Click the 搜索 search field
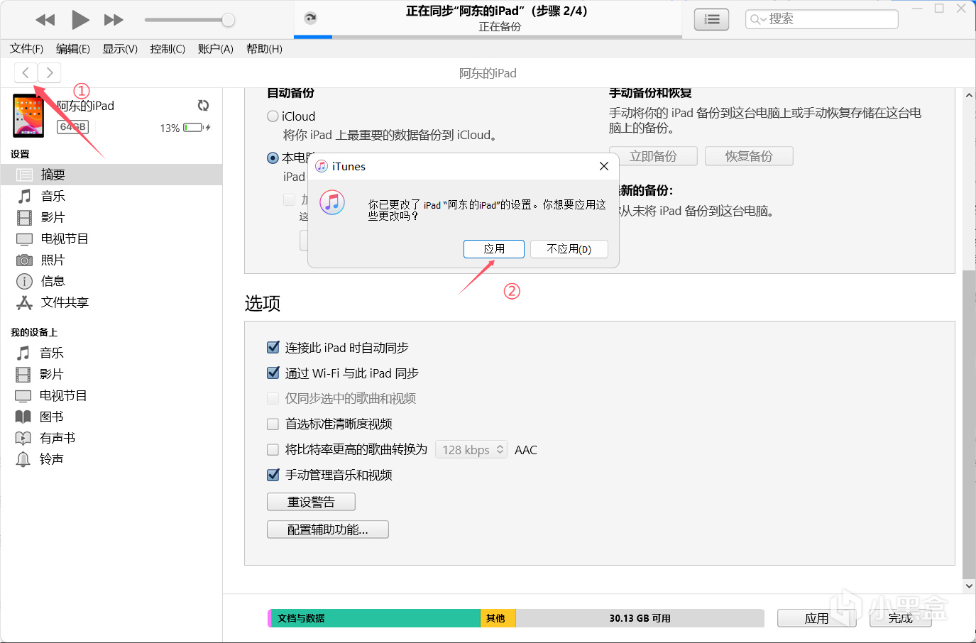This screenshot has width=976, height=643. 822,19
